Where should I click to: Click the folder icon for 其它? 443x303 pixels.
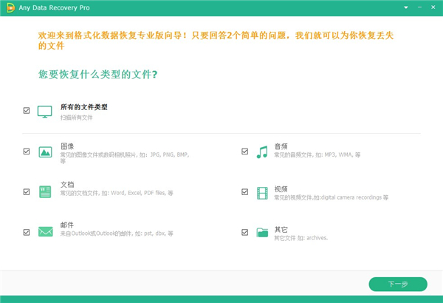261,232
